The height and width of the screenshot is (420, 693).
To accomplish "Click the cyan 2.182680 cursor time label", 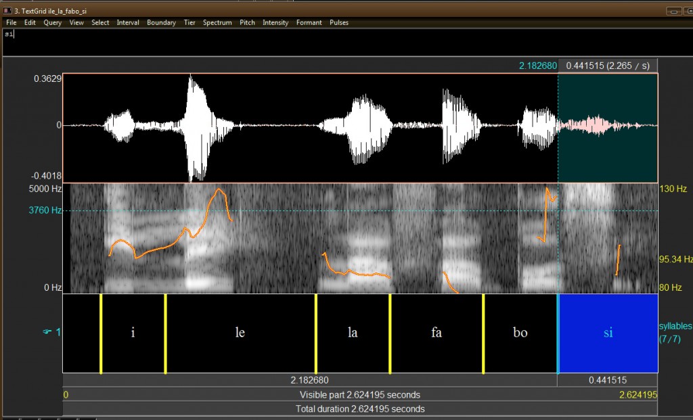I will (x=538, y=66).
